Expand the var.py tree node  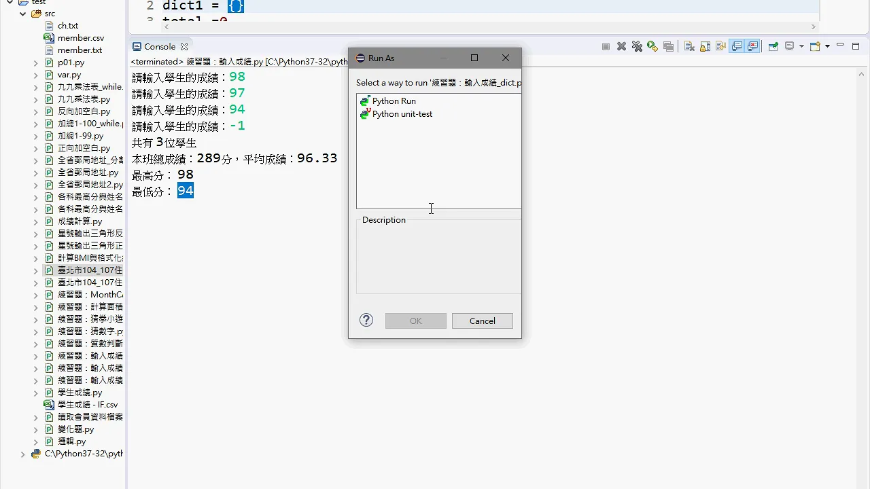point(36,75)
